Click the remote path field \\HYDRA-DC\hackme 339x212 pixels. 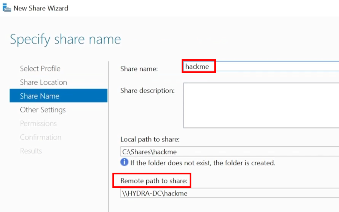230,193
